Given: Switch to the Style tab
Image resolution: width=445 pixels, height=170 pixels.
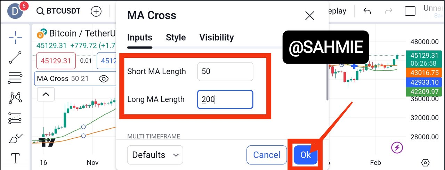Looking at the screenshot, I should 176,38.
